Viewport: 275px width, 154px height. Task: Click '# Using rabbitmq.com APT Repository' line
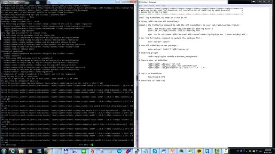(159, 21)
